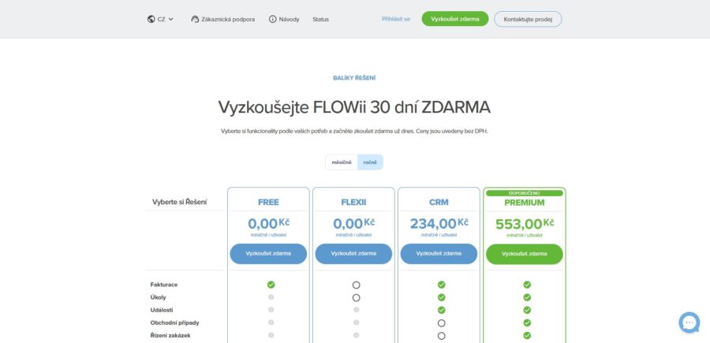Open the Zákaznická podpora link

222,20
